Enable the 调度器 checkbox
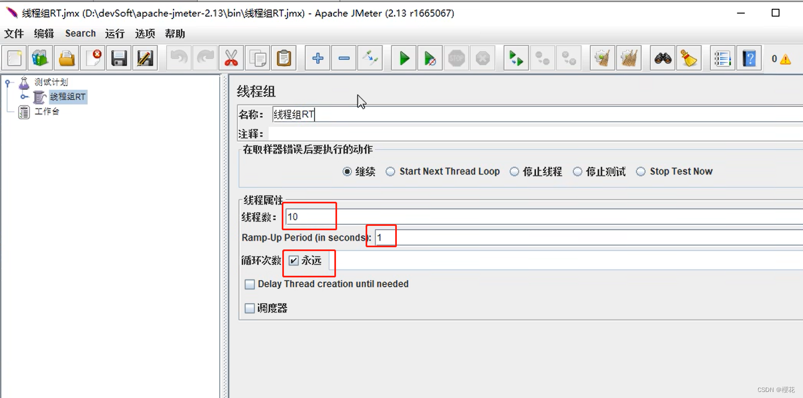Viewport: 803px width, 398px height. point(250,309)
